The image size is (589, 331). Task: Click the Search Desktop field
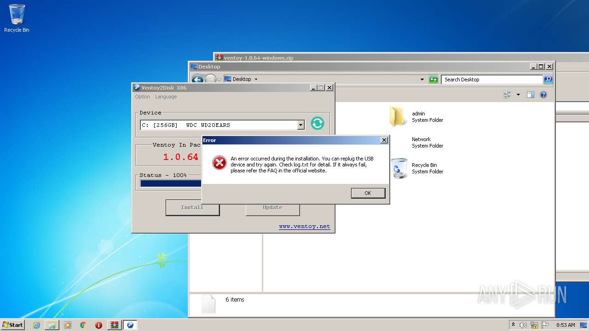click(492, 80)
